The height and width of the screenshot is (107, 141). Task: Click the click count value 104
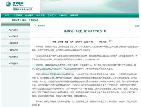tap(111, 41)
